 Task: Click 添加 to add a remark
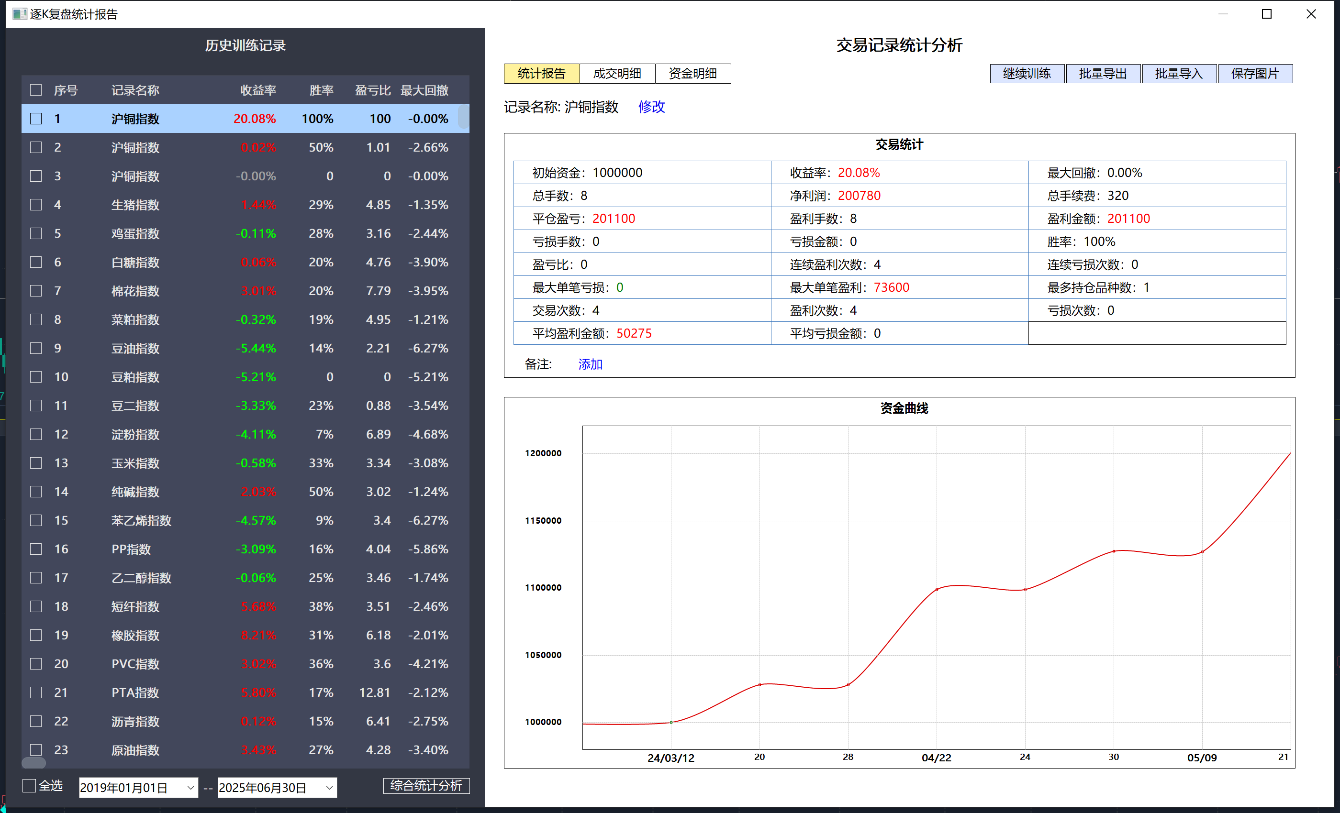(x=590, y=364)
